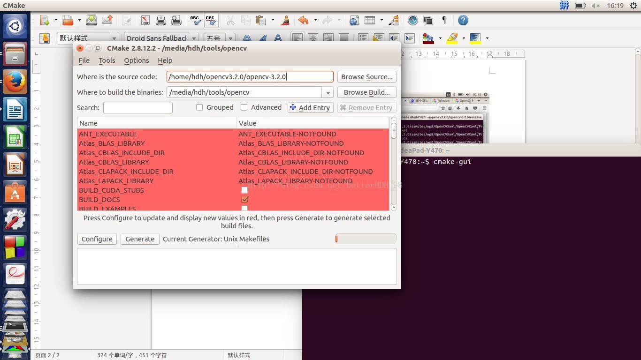641x360 pixels.
Task: Click the source code path field
Action: point(250,77)
